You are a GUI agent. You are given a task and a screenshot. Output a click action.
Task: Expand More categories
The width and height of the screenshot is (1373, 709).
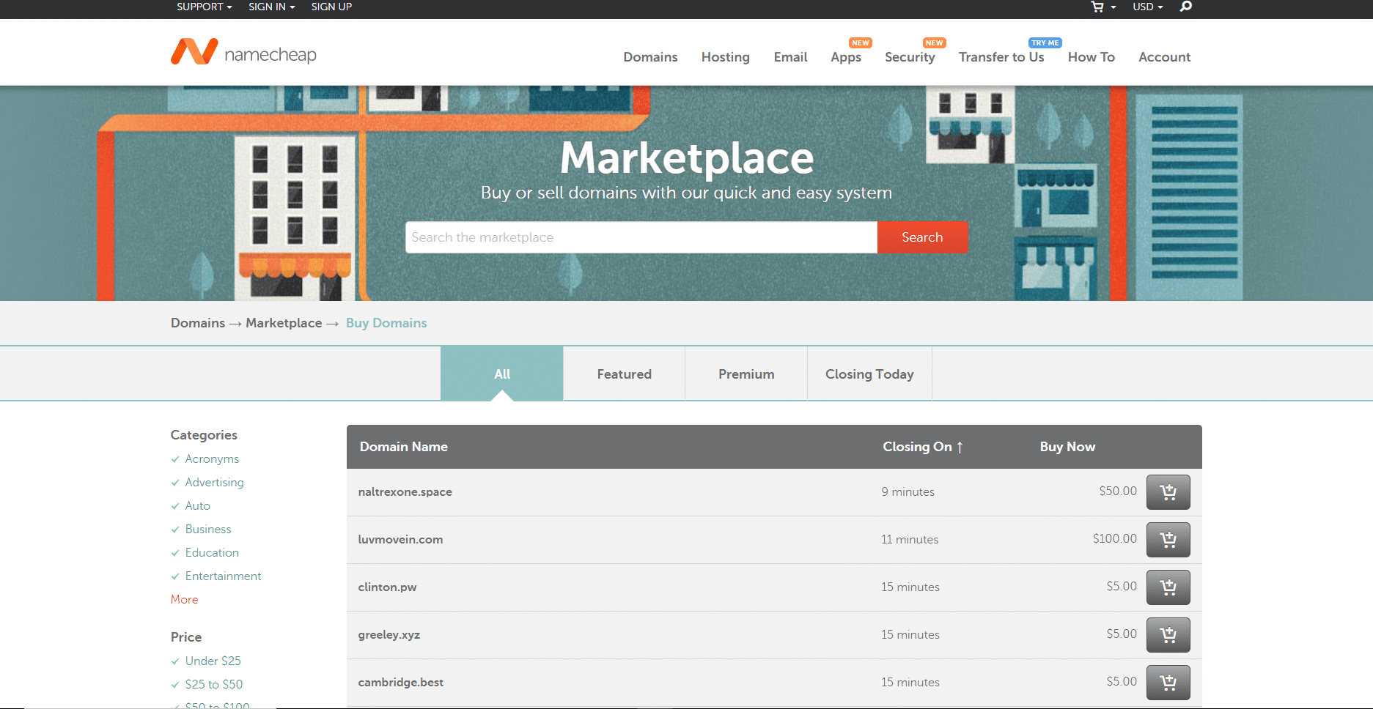point(185,600)
